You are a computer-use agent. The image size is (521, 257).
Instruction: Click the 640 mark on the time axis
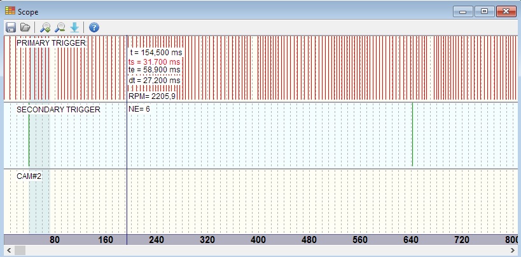tap(411, 240)
